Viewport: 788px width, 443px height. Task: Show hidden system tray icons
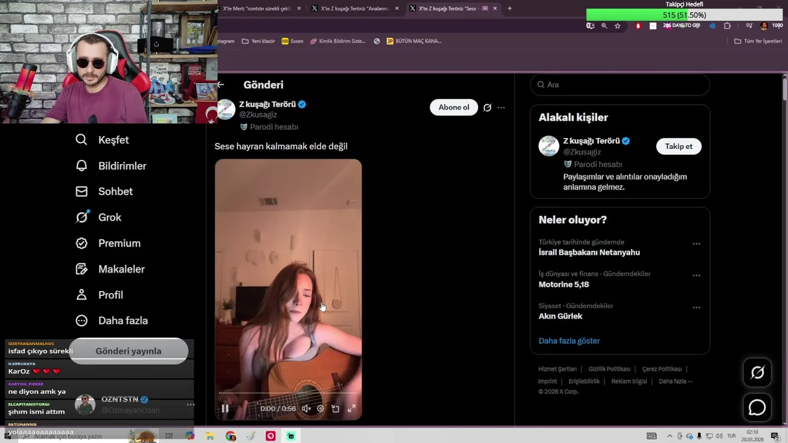(x=670, y=436)
